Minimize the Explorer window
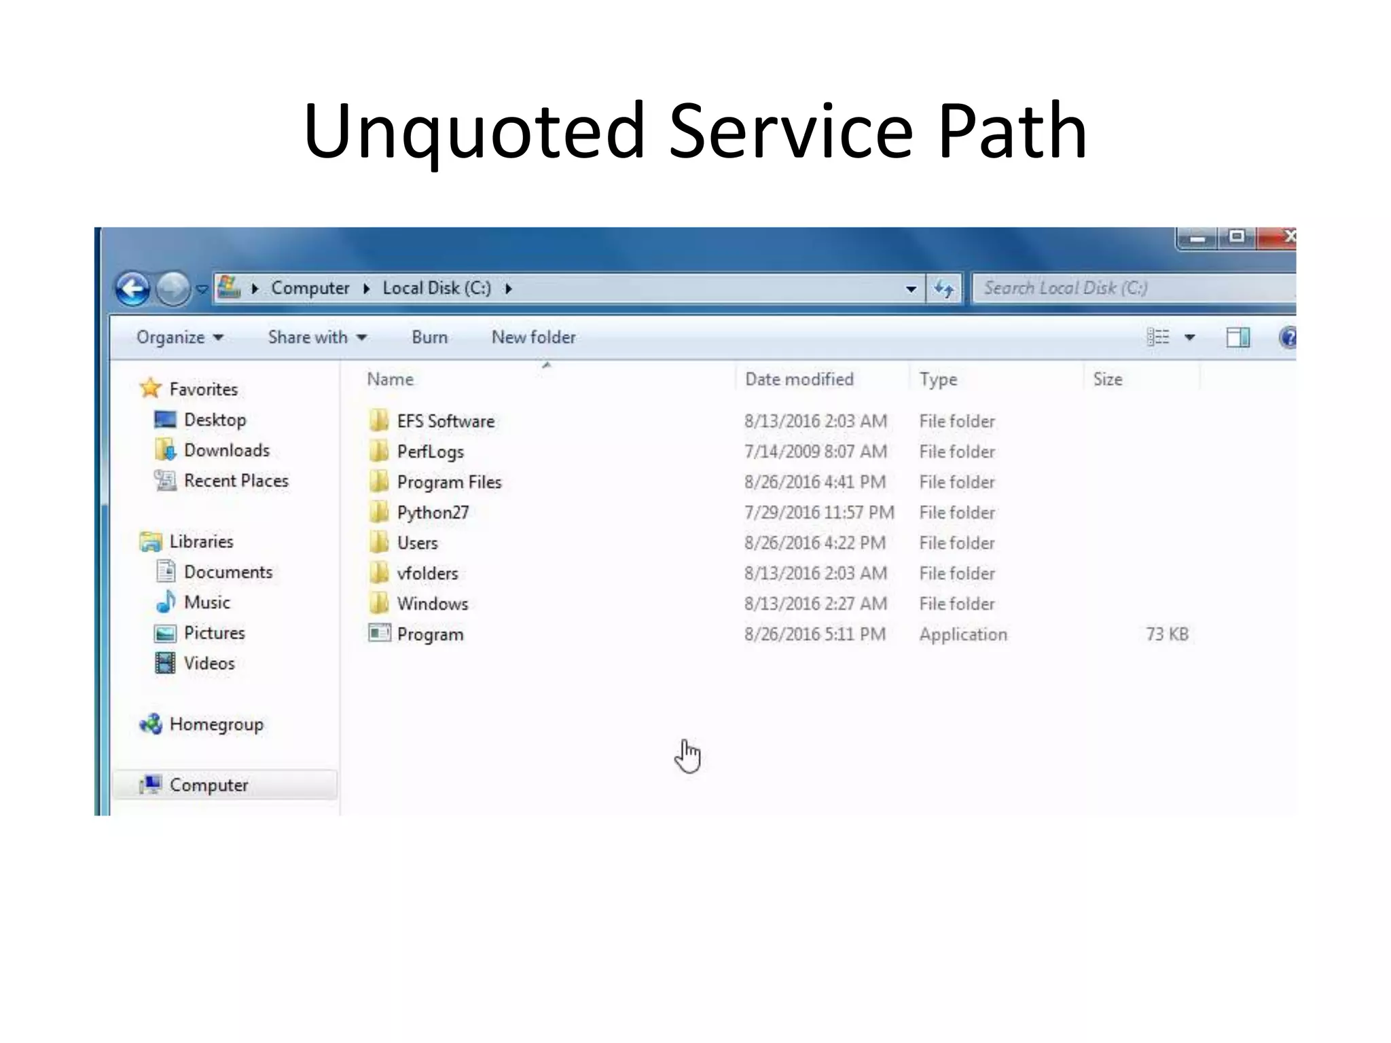1391x1043 pixels. (x=1198, y=238)
